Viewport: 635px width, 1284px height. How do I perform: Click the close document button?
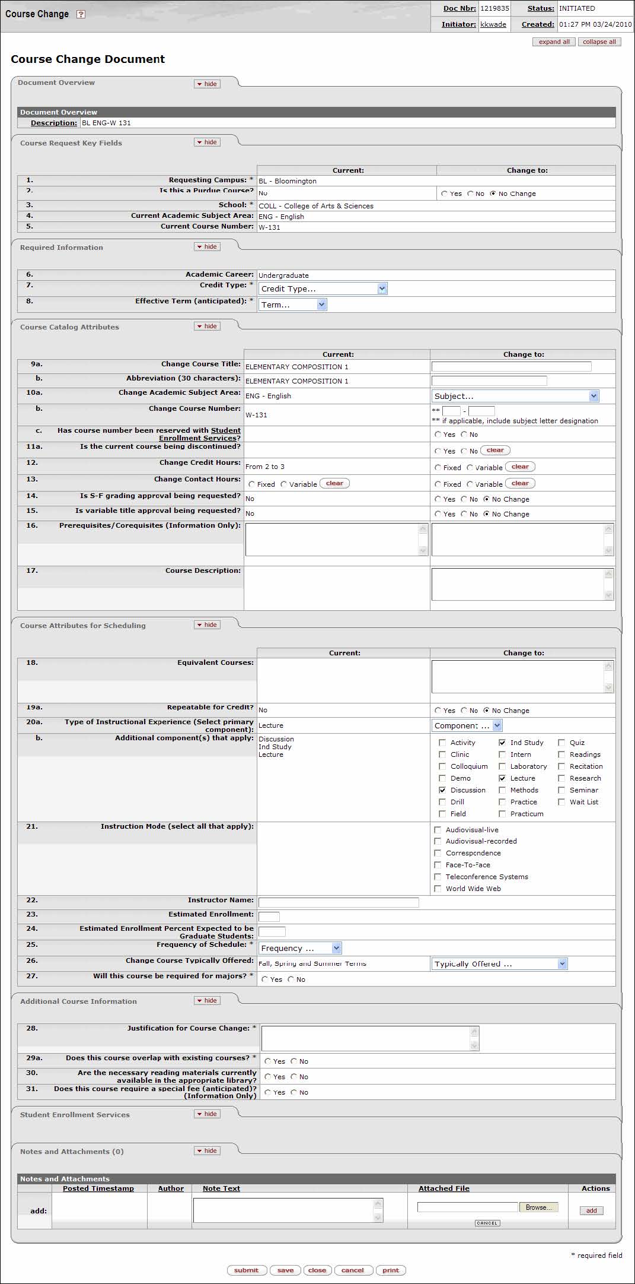coord(317,1270)
